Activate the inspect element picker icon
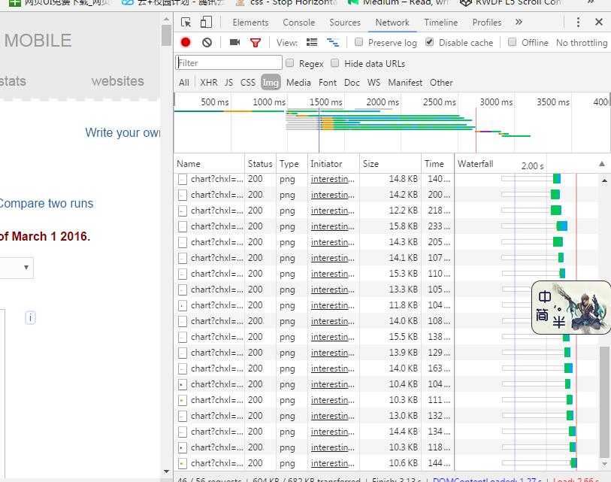 [186, 23]
